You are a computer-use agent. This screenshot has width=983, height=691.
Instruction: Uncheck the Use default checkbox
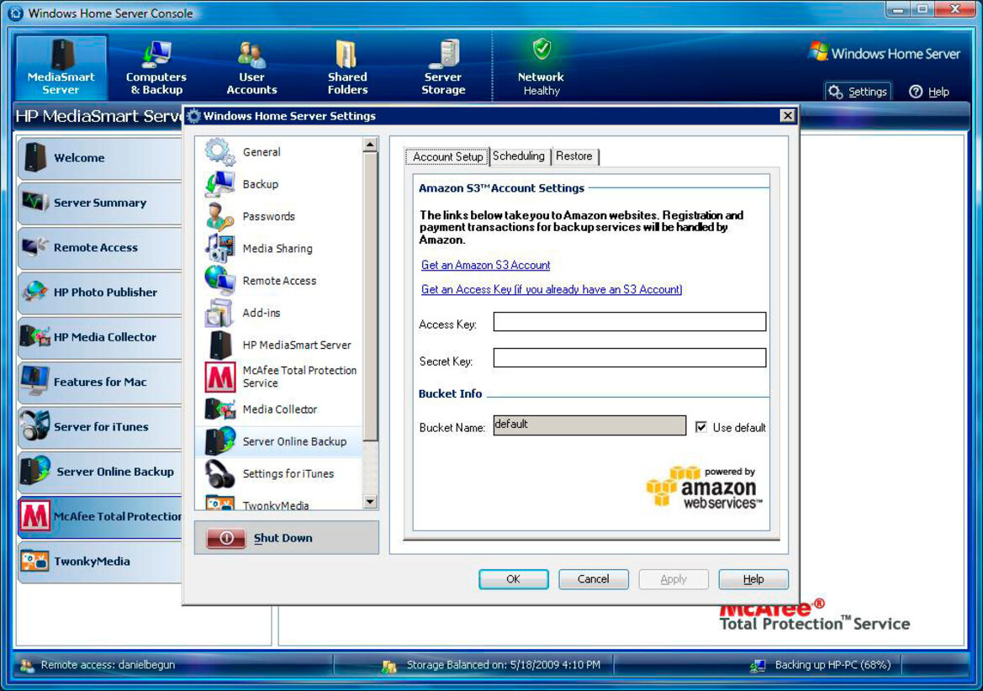[x=701, y=427]
